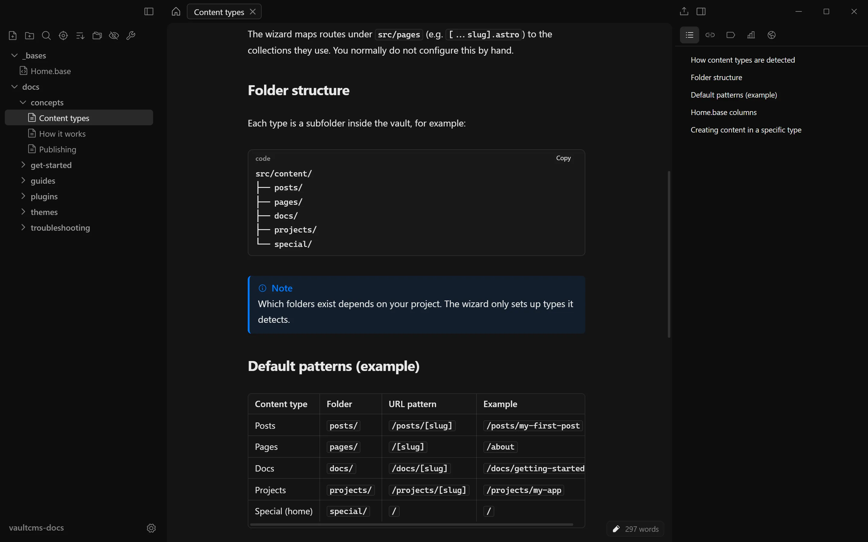Click the 'URL pattern' column header
This screenshot has width=868, height=542.
(413, 404)
